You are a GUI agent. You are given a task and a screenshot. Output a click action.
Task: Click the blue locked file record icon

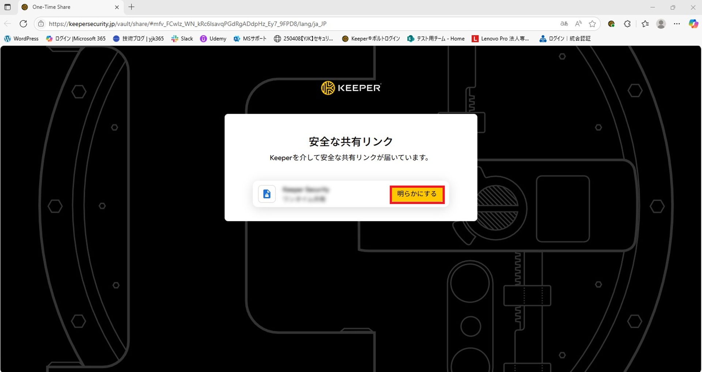click(267, 194)
